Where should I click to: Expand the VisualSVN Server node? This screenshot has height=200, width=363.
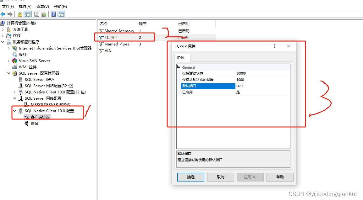[9, 61]
